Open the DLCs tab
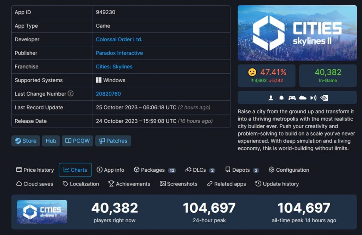 pyautogui.click(x=200, y=170)
